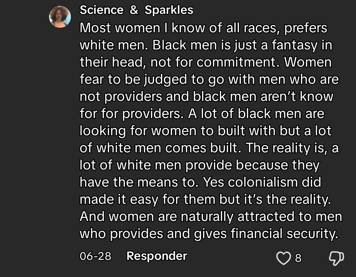Like the comment with the heart icon
The height and width of the screenshot is (277, 356).
point(283,258)
